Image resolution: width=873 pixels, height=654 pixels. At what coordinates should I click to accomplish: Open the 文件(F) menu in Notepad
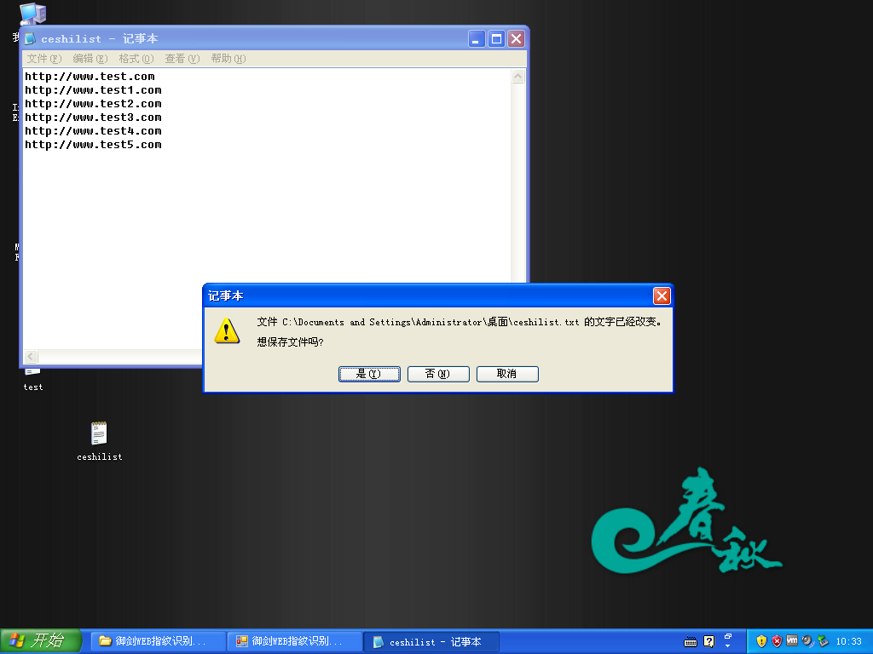tap(44, 59)
